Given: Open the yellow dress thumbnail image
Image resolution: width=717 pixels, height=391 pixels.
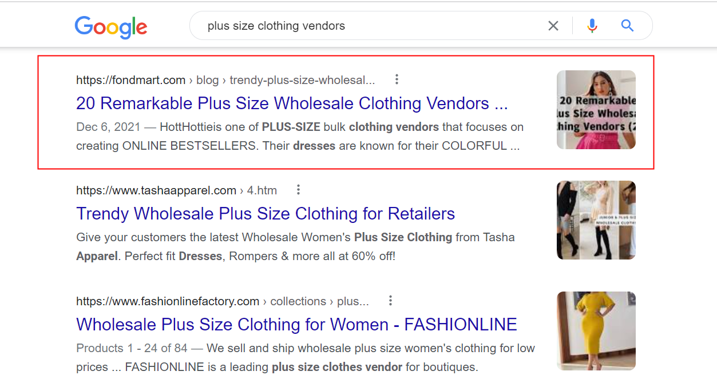Looking at the screenshot, I should 596,331.
